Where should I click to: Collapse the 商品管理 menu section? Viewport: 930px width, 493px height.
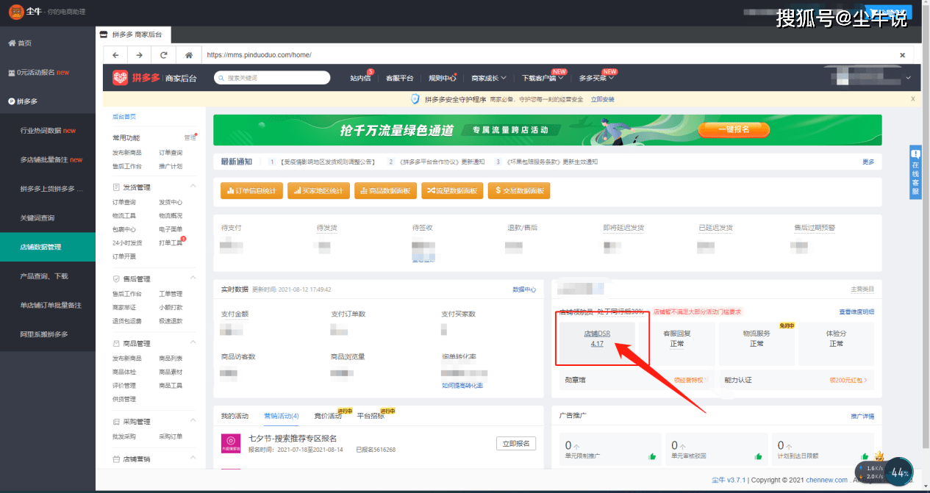tap(193, 343)
